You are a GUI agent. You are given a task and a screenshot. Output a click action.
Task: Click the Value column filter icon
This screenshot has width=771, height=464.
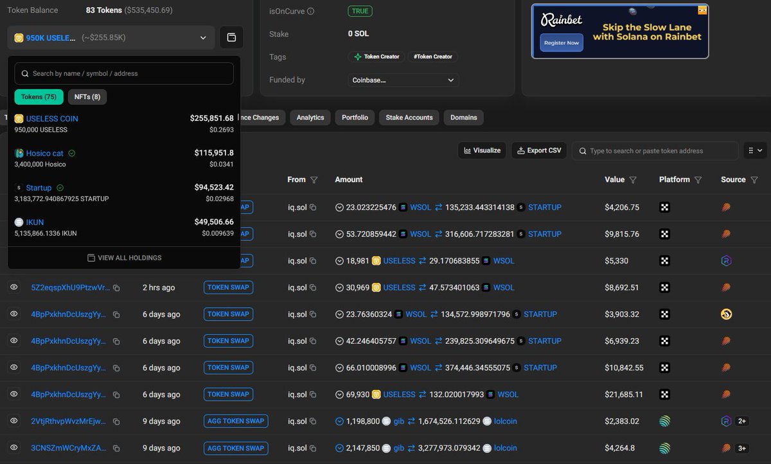coord(633,180)
